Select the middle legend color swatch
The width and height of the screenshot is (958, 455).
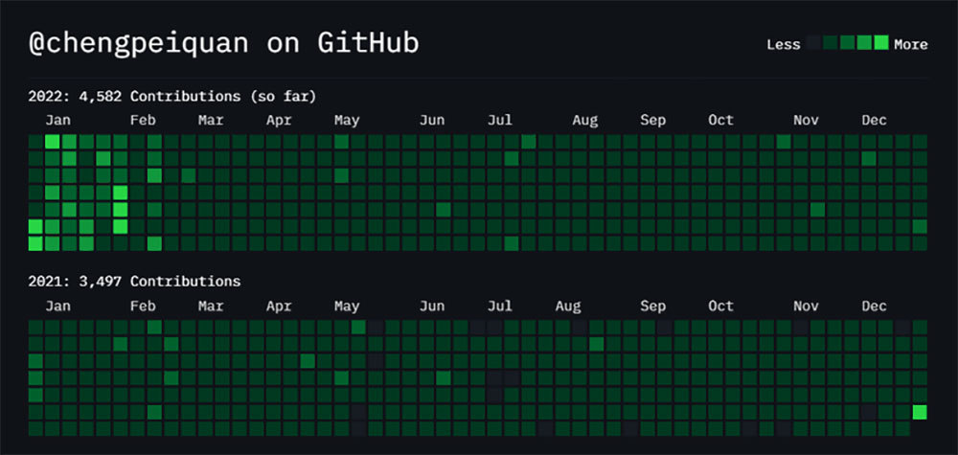848,43
